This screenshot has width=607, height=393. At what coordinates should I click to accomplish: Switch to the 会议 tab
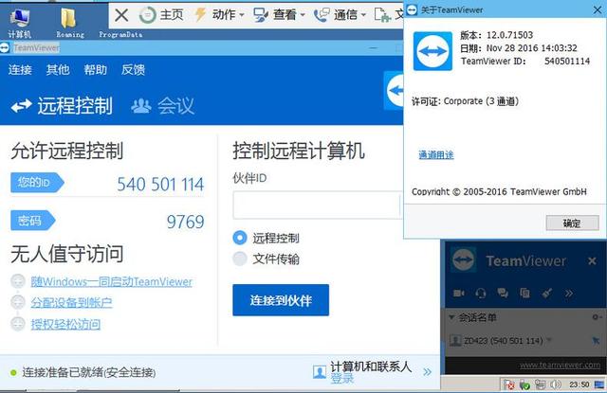point(162,105)
